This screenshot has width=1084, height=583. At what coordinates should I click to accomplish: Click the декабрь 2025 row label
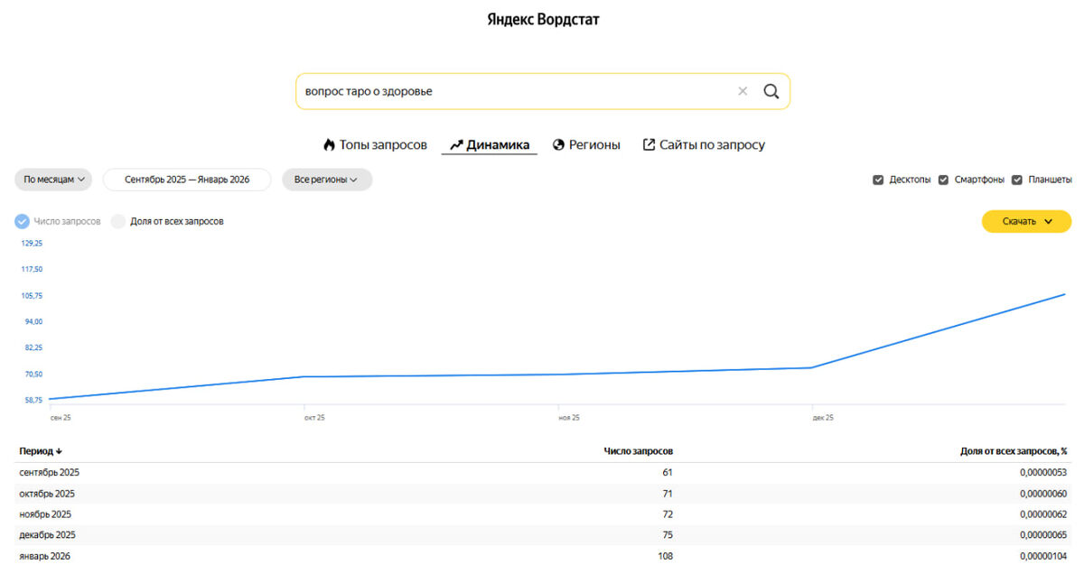point(47,535)
